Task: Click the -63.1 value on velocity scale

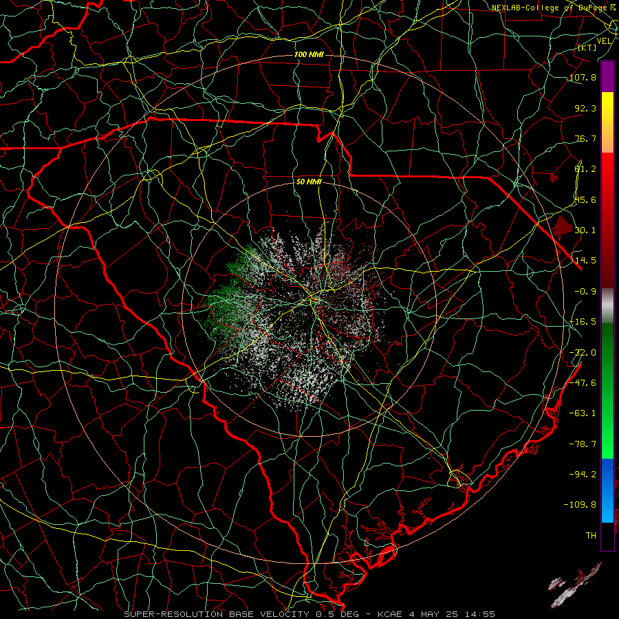Action: [583, 413]
